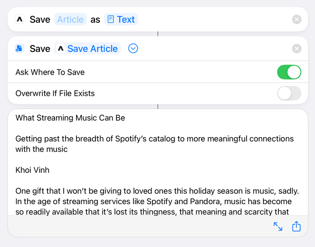Screen dimensions: 315x247
Task: Click the icon inside Save Article token
Action: [61, 48]
